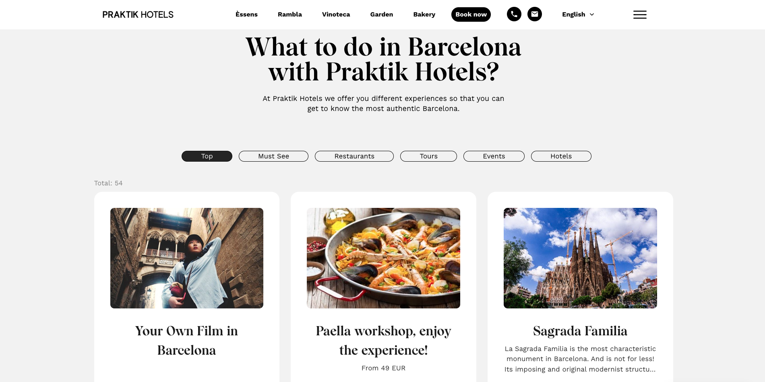The height and width of the screenshot is (382, 765).
Task: Click the email envelope icon
Action: pos(535,14)
